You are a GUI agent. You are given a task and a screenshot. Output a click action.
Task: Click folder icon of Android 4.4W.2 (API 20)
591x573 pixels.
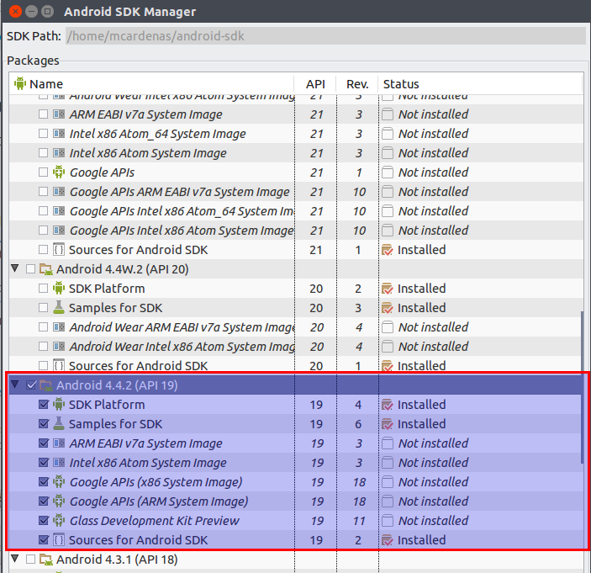(x=46, y=269)
